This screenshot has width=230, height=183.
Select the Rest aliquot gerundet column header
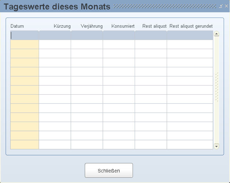pyautogui.click(x=191, y=26)
